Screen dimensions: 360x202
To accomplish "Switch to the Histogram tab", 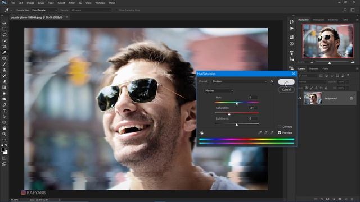I will coord(318,20).
